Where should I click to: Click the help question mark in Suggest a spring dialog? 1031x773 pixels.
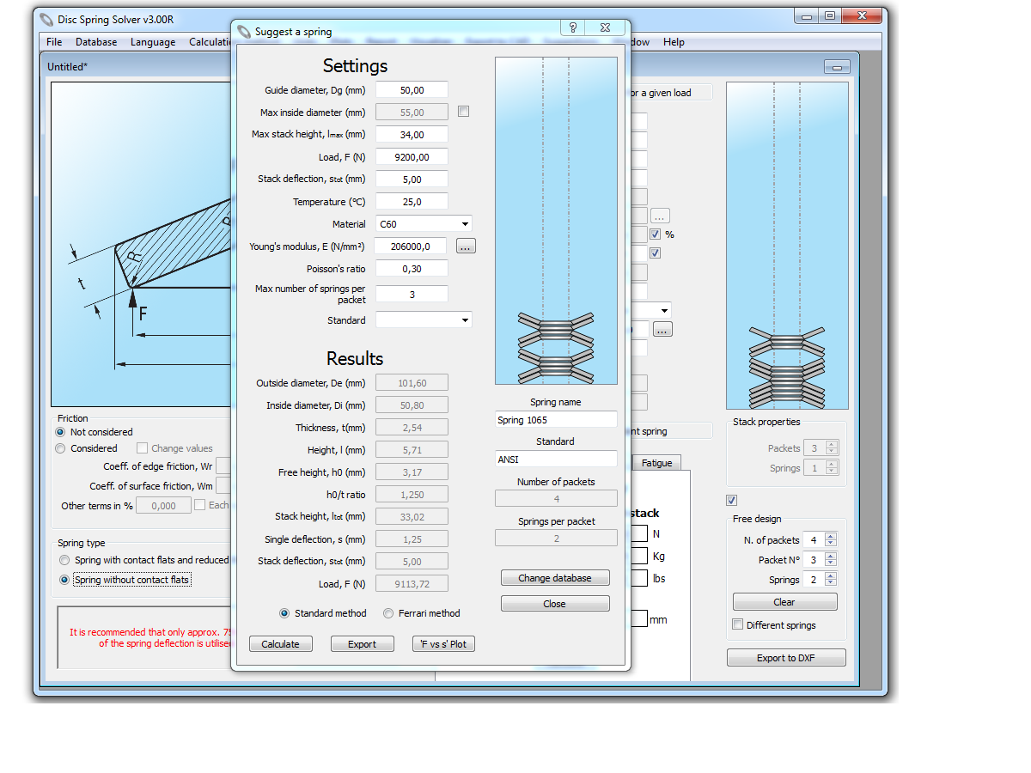pos(573,28)
